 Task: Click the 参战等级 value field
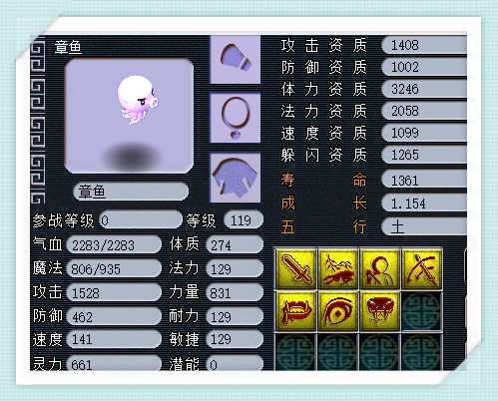141,220
